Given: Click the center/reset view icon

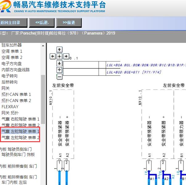Looking at the screenshot, I should coord(59,56).
